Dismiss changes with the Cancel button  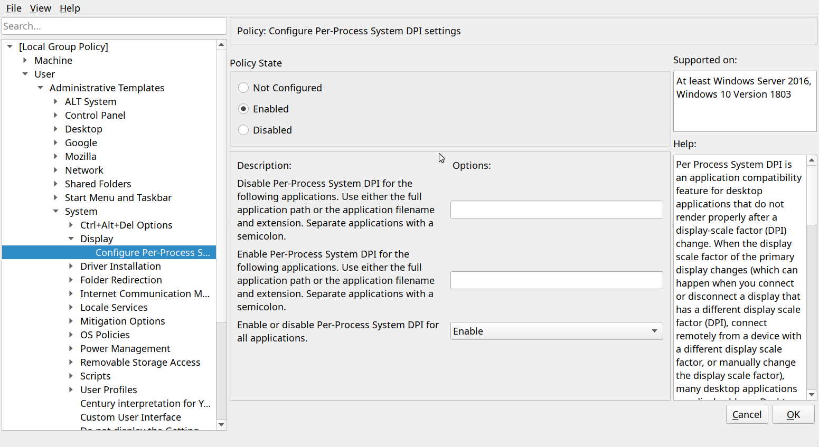pyautogui.click(x=747, y=414)
